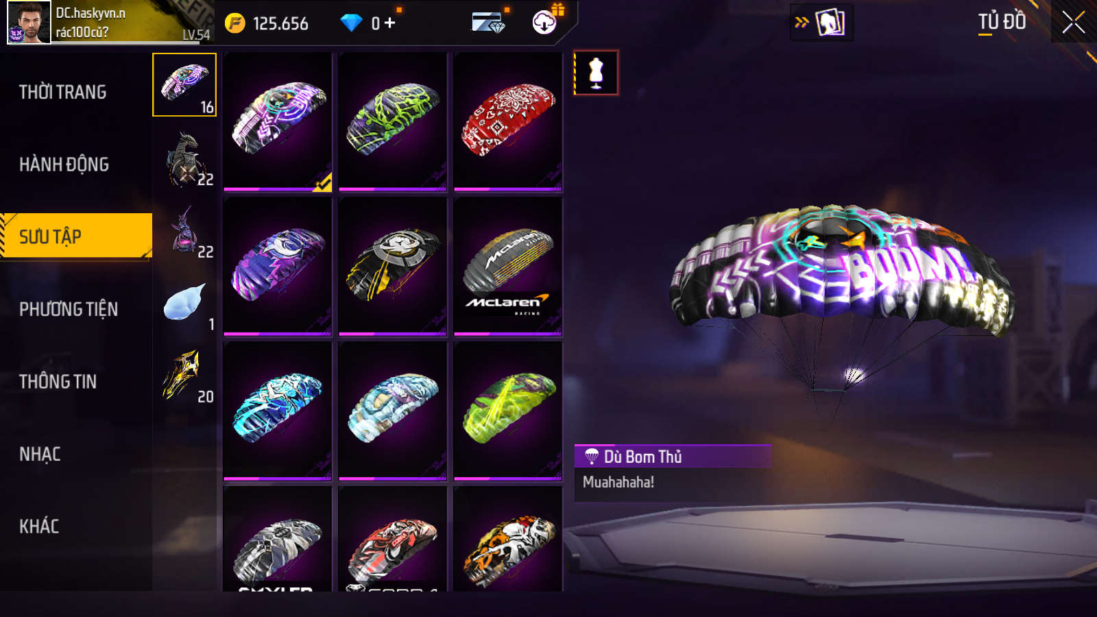Viewport: 1097px width, 617px height.
Task: Select the McLaren parachute skin
Action: 508,267
